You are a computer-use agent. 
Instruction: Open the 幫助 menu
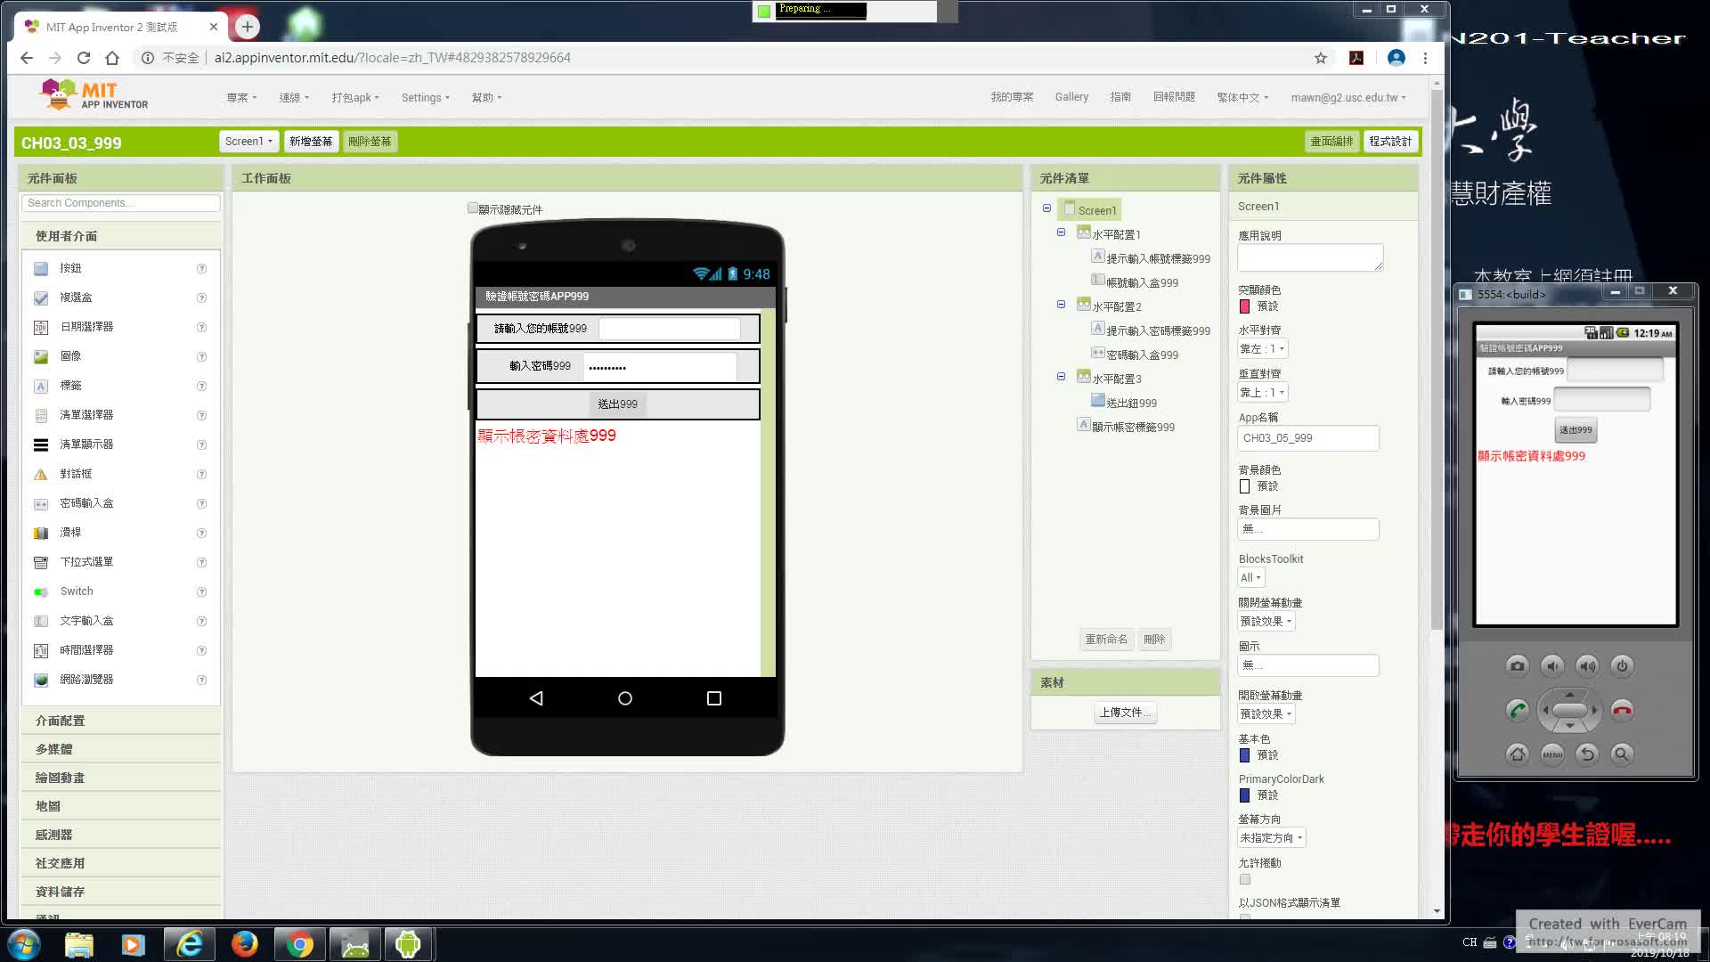487,98
